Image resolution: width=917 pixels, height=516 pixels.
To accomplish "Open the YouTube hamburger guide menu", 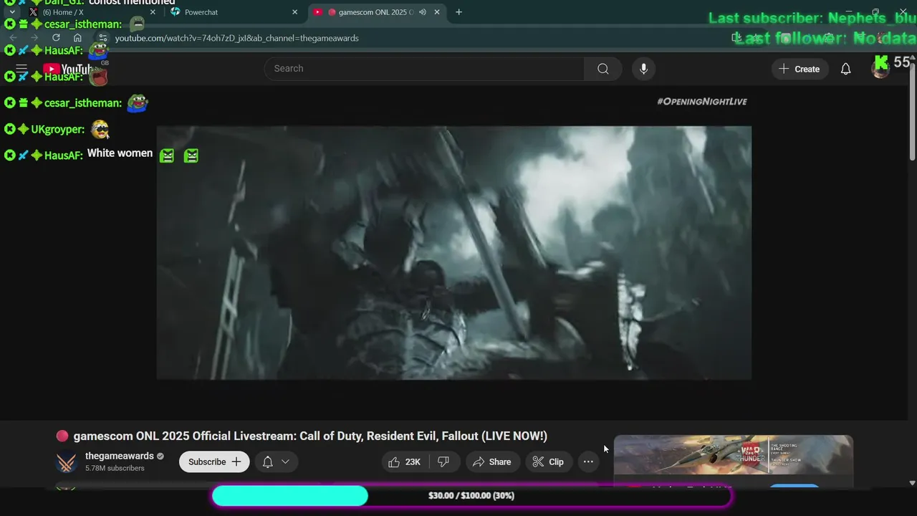I will click(x=21, y=69).
